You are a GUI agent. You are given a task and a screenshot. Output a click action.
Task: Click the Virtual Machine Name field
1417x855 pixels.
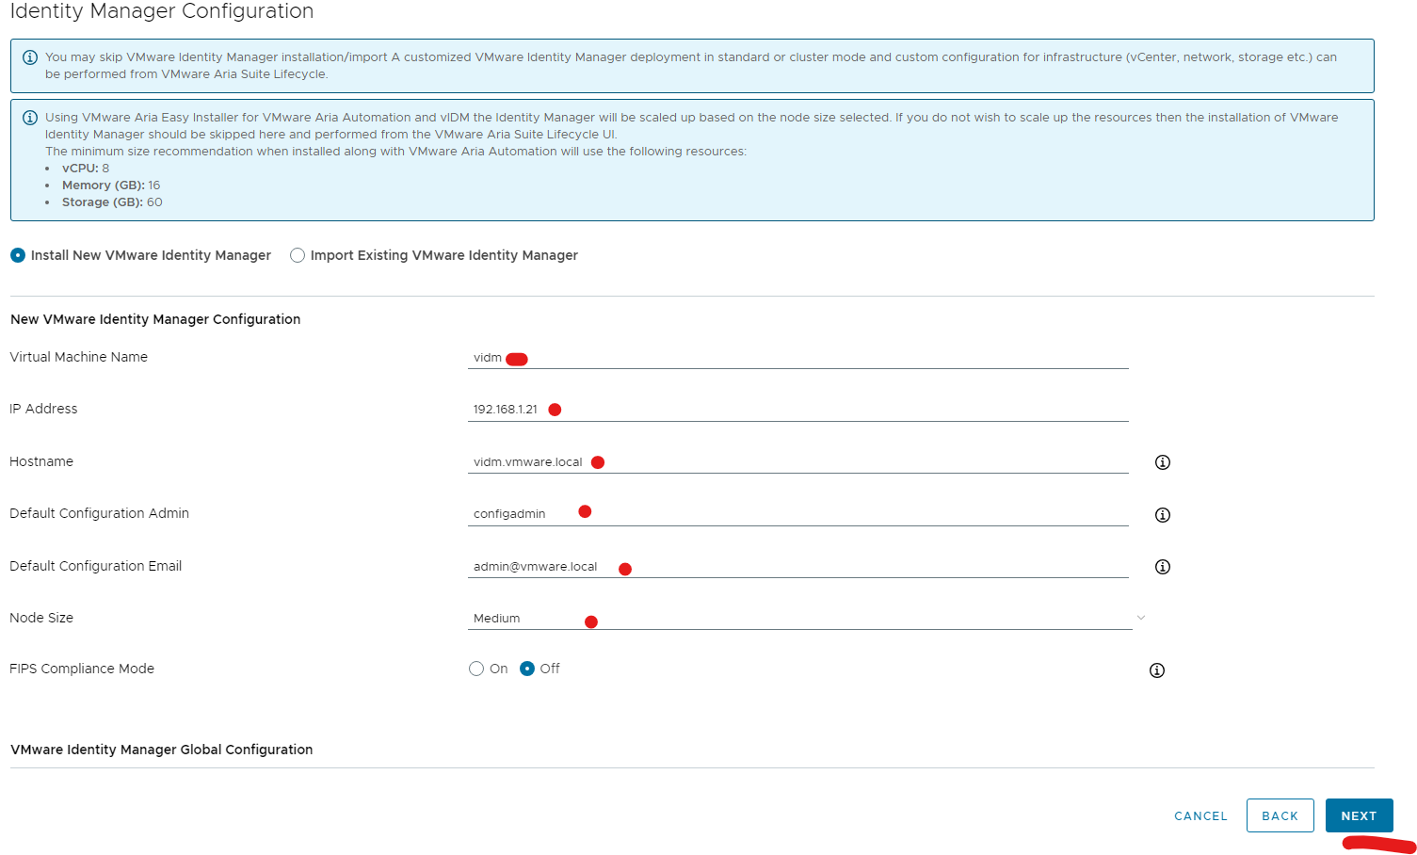click(x=797, y=358)
